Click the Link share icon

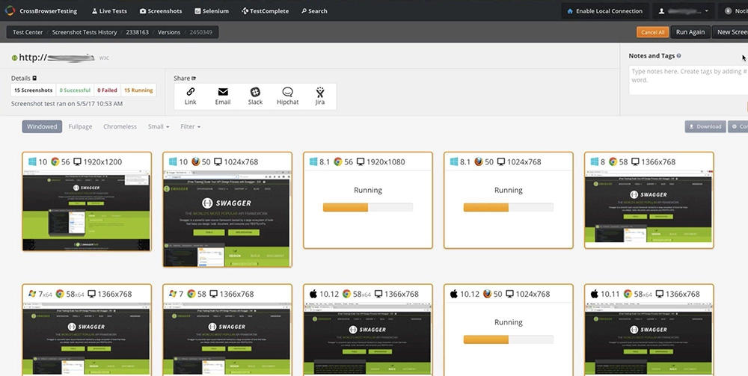click(x=191, y=92)
